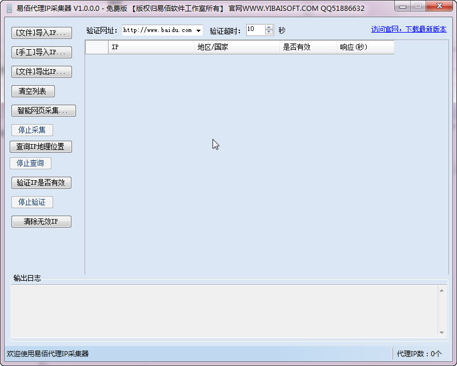Open the 访问官网，下载最新版本 link
This screenshot has height=366, width=457.
point(408,29)
